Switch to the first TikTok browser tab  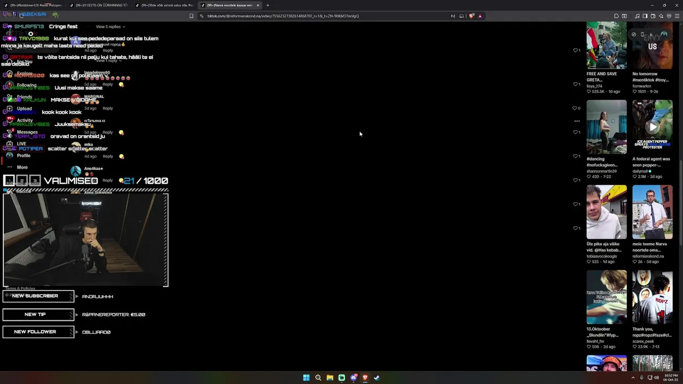(x=33, y=5)
